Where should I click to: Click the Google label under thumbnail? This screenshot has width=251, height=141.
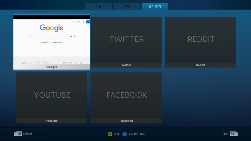(52, 67)
